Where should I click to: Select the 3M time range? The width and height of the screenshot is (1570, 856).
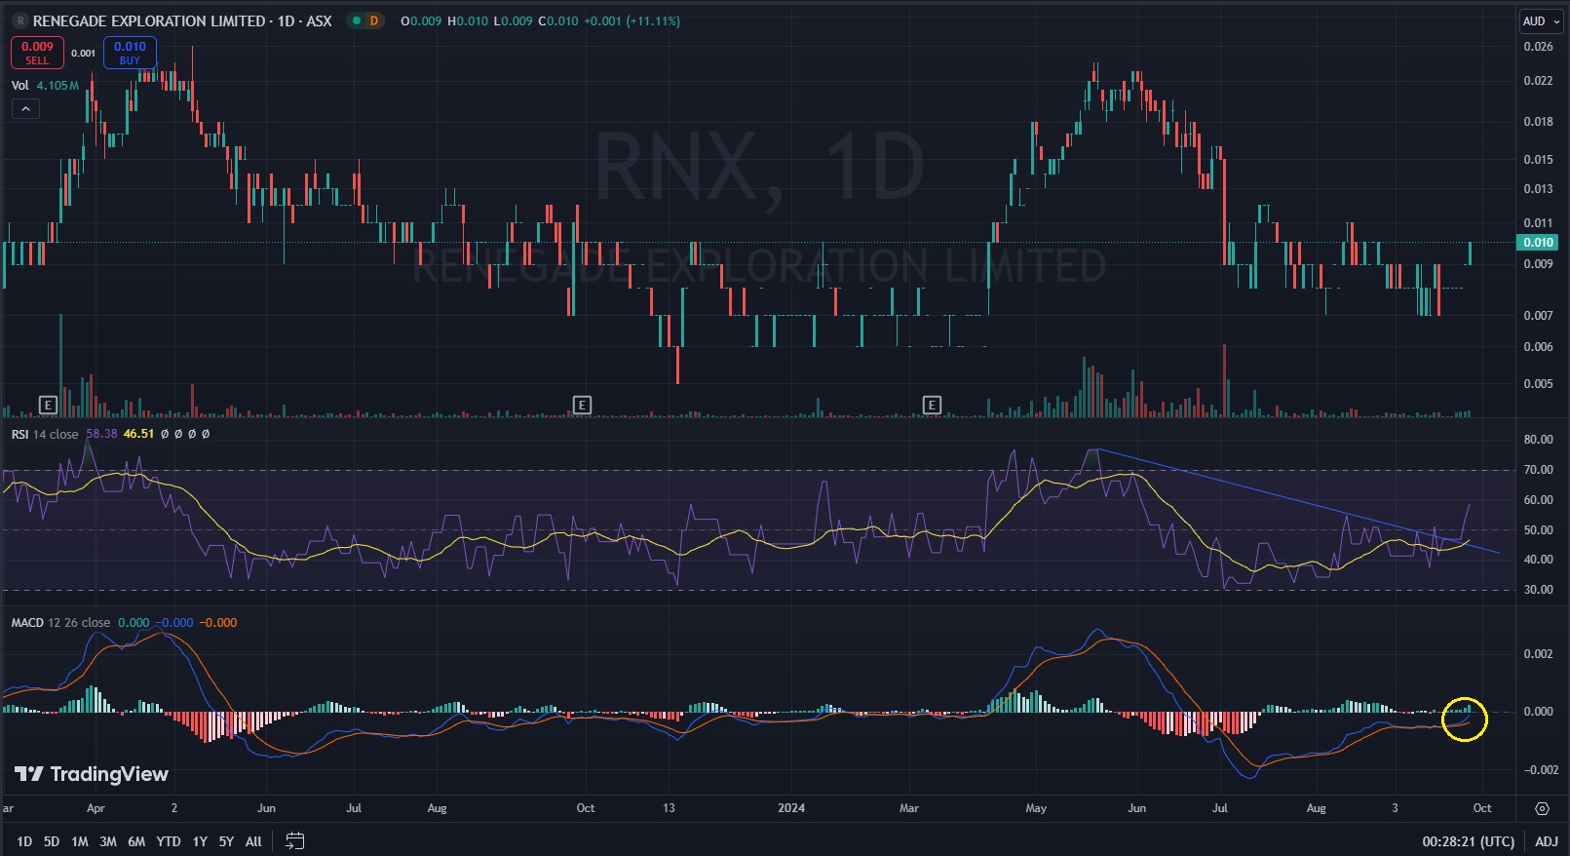[x=108, y=841]
